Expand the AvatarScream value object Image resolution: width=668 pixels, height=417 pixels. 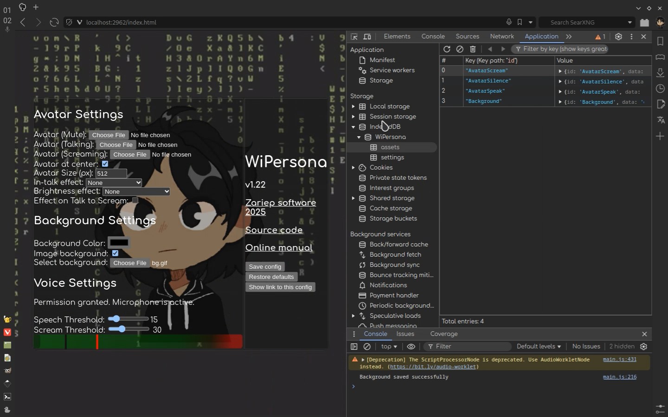(560, 71)
